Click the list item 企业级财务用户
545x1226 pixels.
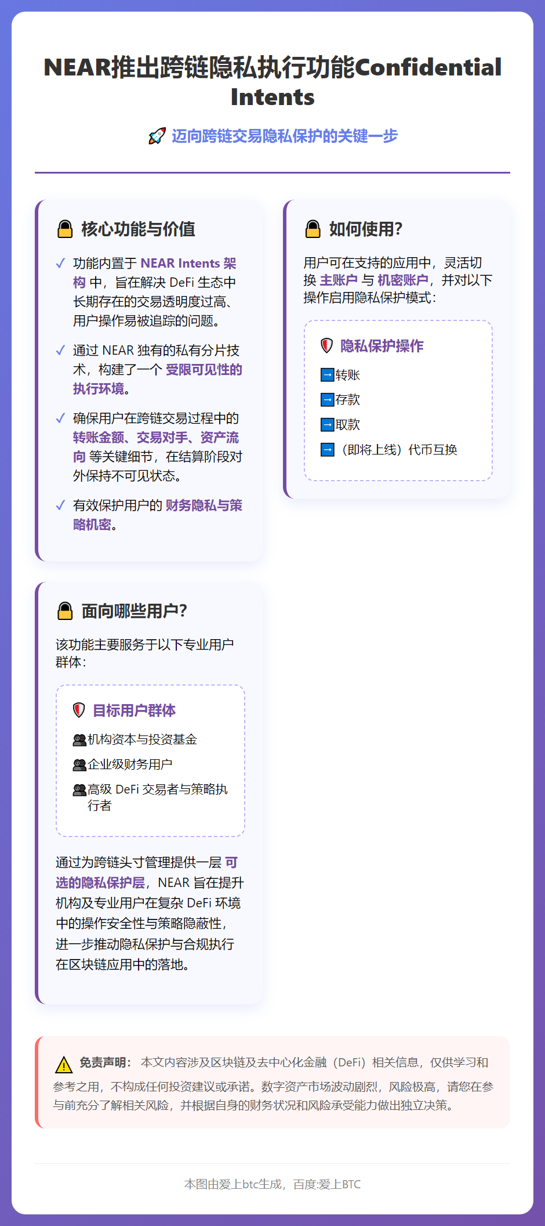pyautogui.click(x=130, y=765)
